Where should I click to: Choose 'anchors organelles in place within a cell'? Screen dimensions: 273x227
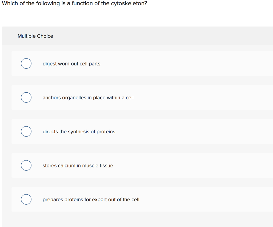click(x=26, y=97)
